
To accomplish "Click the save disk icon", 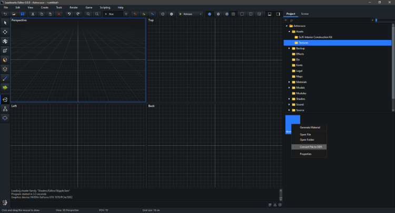I will [22, 14].
